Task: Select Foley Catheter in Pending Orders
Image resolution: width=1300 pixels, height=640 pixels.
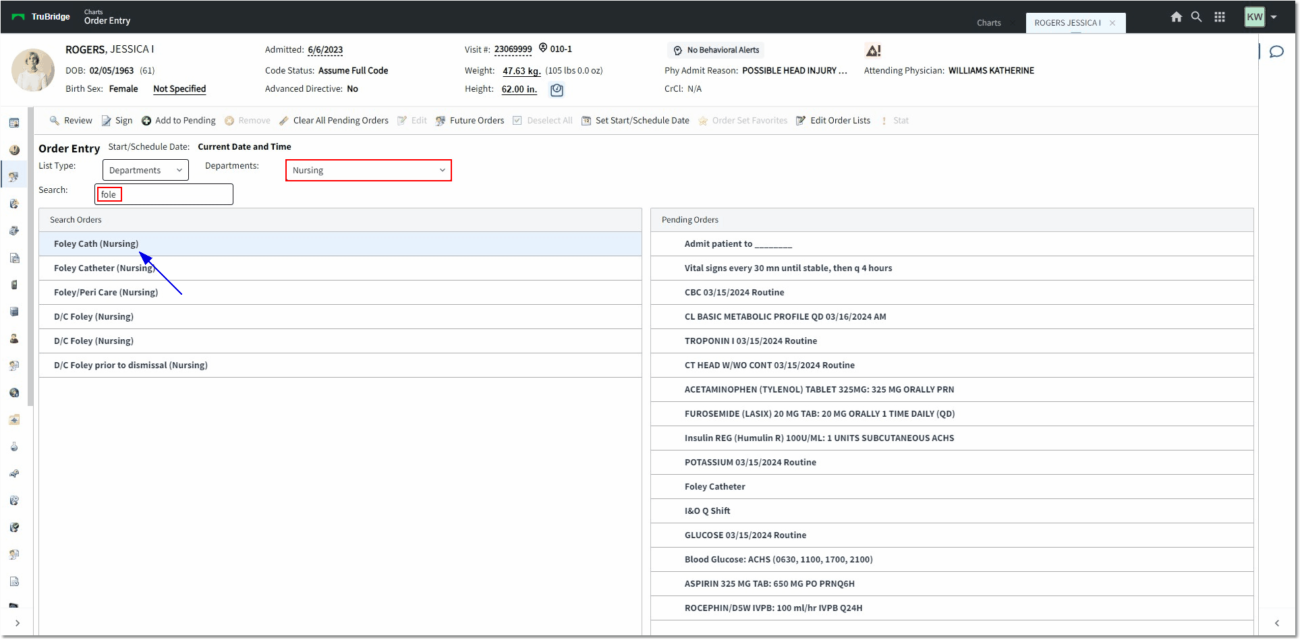Action: pos(952,487)
